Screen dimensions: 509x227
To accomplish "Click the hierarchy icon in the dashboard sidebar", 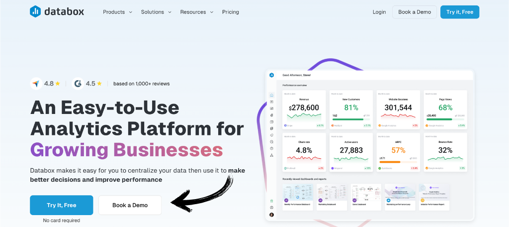I will click(272, 155).
